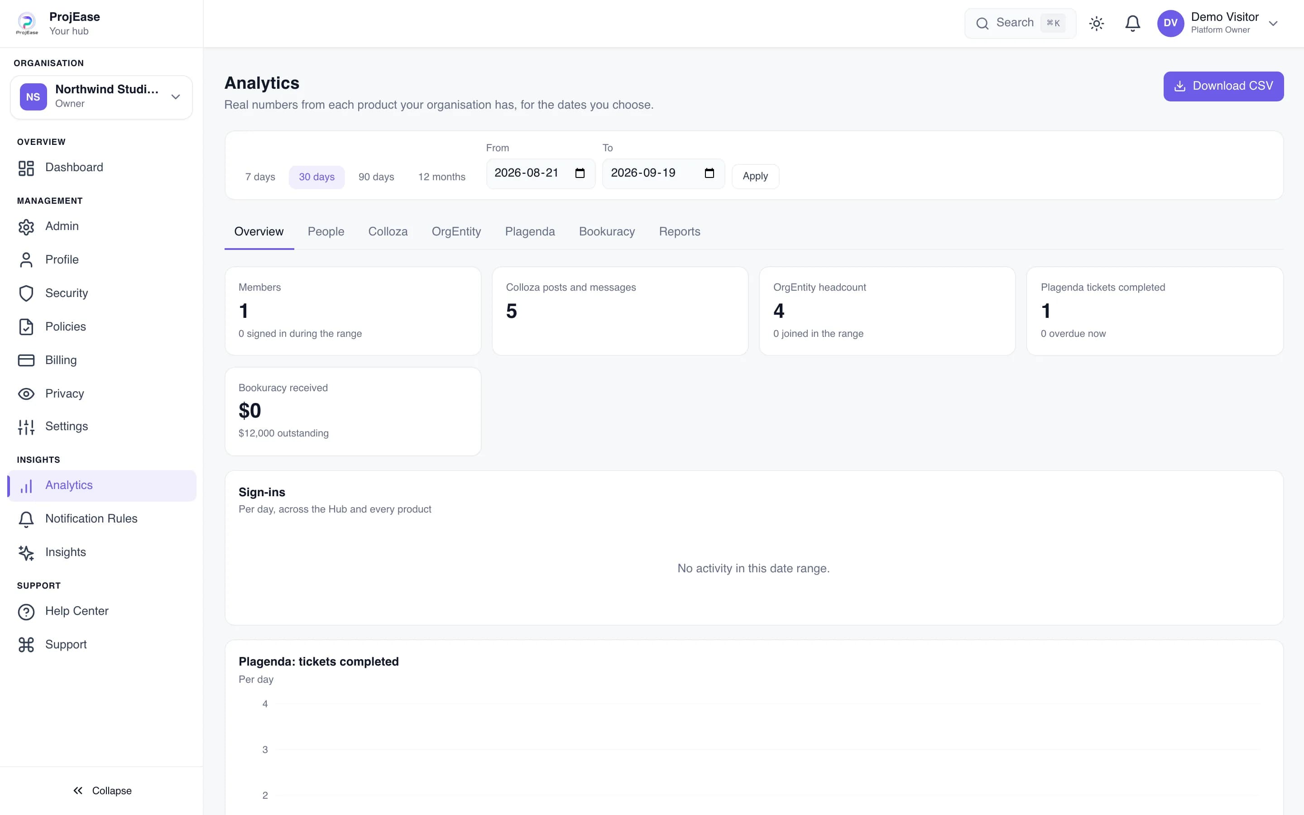This screenshot has height=815, width=1304.
Task: Expand the Demo Visitor account menu chevron
Action: point(1273,24)
